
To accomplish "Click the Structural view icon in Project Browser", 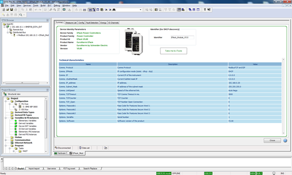I will (x=5, y=94).
